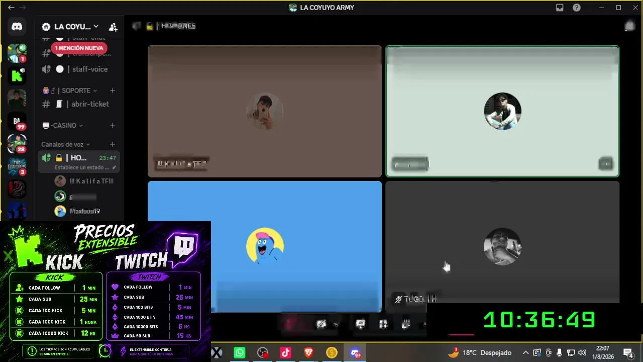This screenshot has width=643, height=362.
Task: Open WhatsApp from the taskbar
Action: (240, 353)
